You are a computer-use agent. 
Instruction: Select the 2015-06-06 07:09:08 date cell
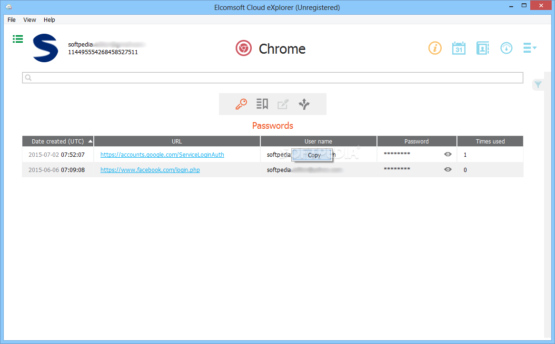pyautogui.click(x=57, y=170)
